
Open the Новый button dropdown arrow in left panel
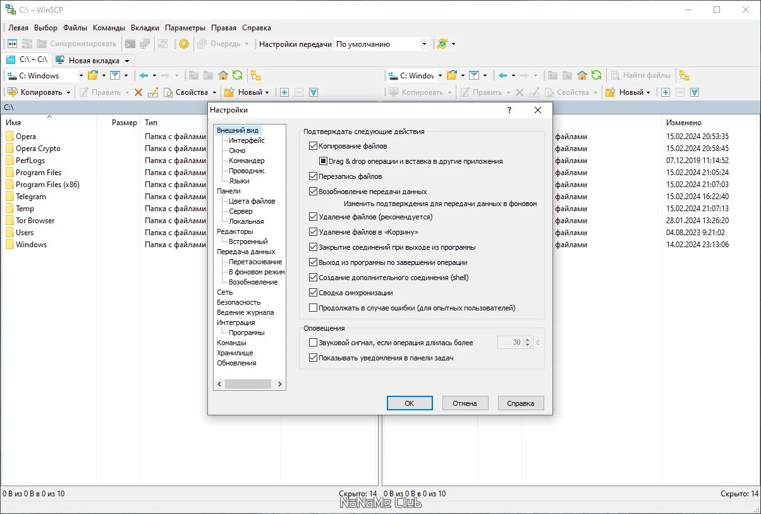point(267,92)
